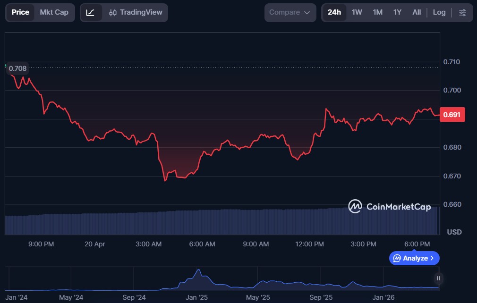Click the range slider handle on mini timeline
The height and width of the screenshot is (303, 477).
[x=439, y=278]
